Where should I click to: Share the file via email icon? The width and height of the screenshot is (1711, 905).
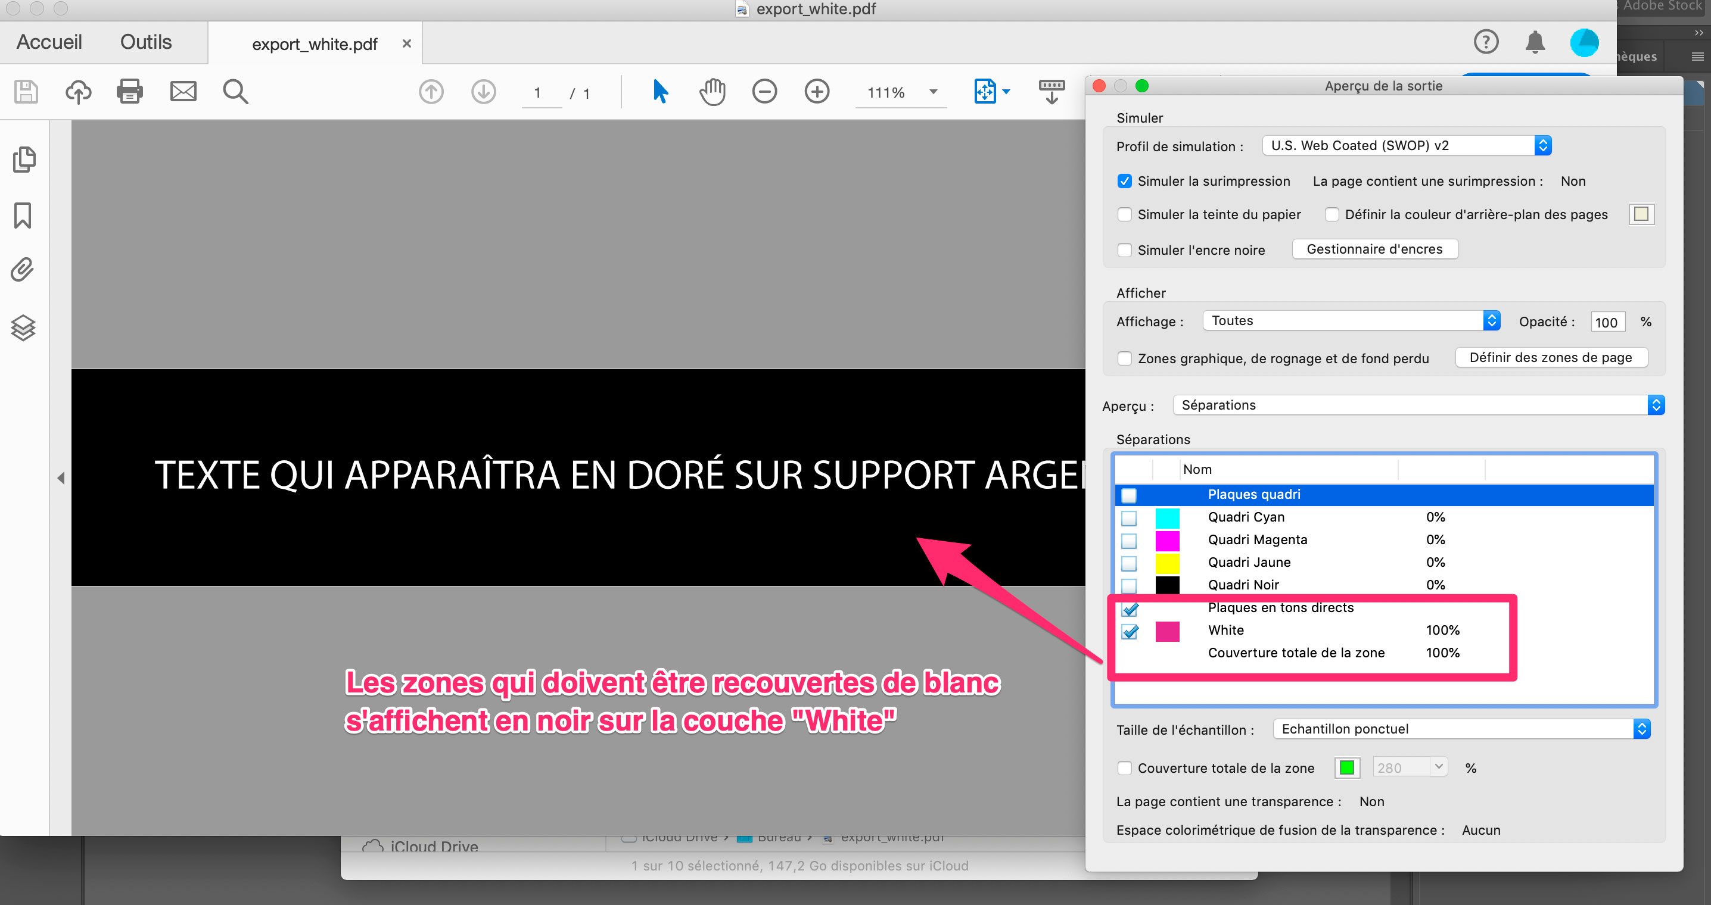click(x=183, y=92)
